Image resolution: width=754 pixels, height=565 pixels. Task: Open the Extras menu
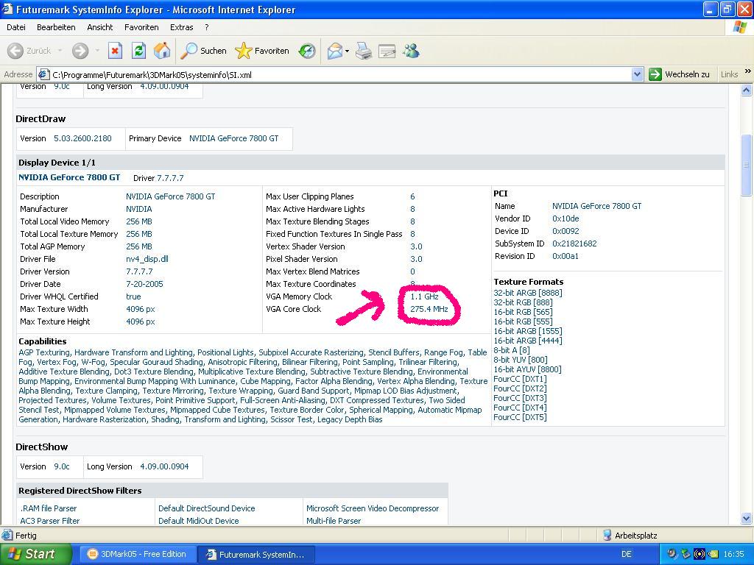pos(181,27)
